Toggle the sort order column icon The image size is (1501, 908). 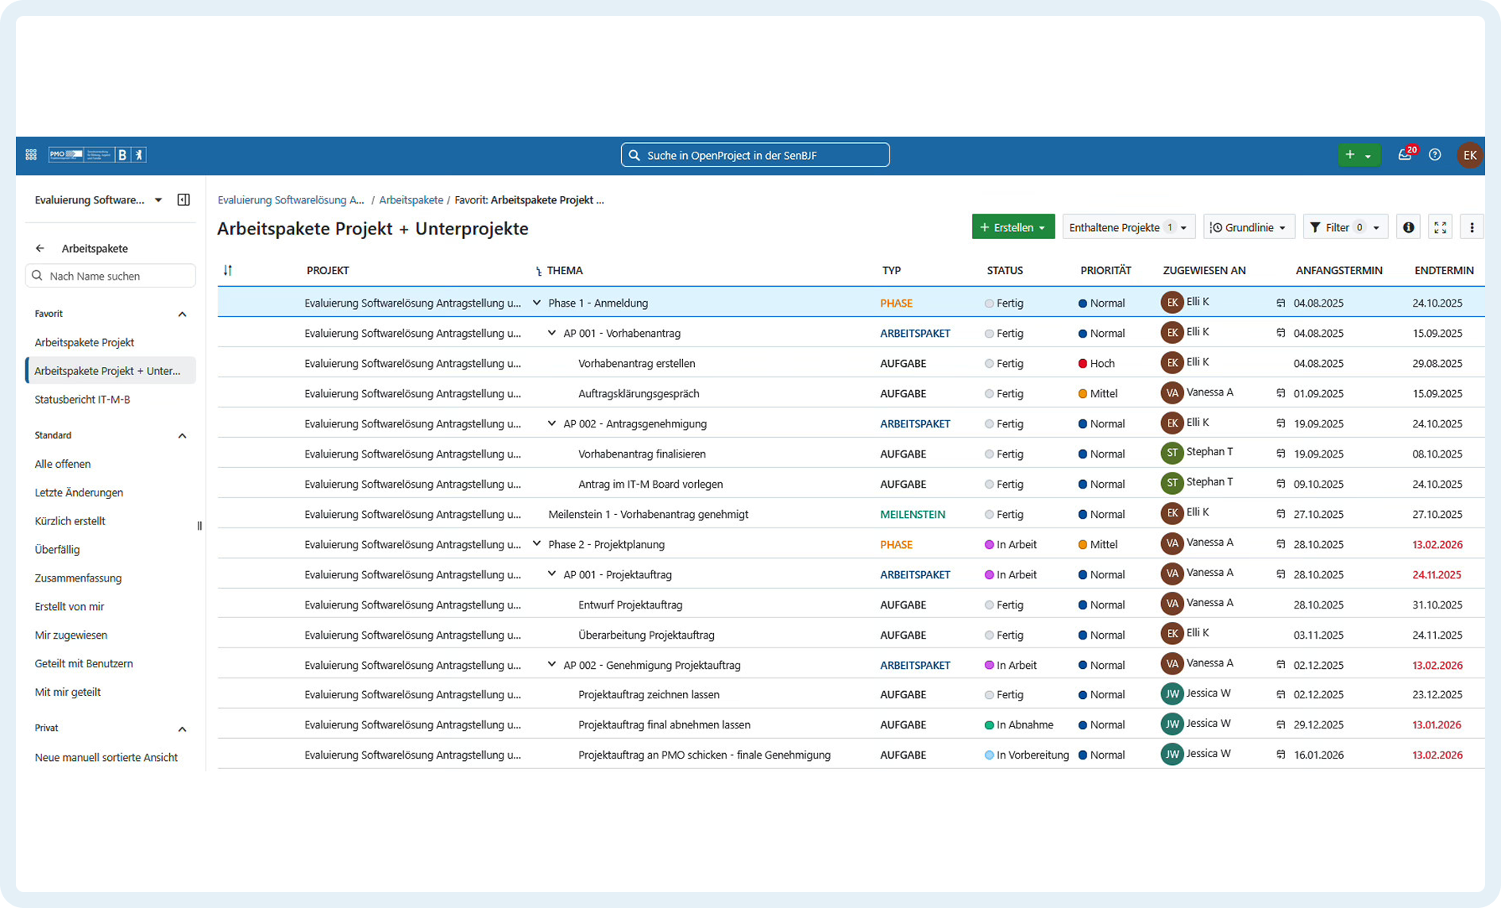tap(228, 270)
